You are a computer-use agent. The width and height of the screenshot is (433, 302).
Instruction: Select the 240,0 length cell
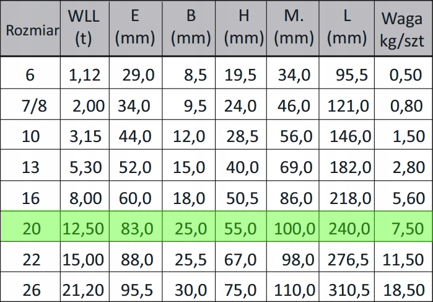(348, 227)
